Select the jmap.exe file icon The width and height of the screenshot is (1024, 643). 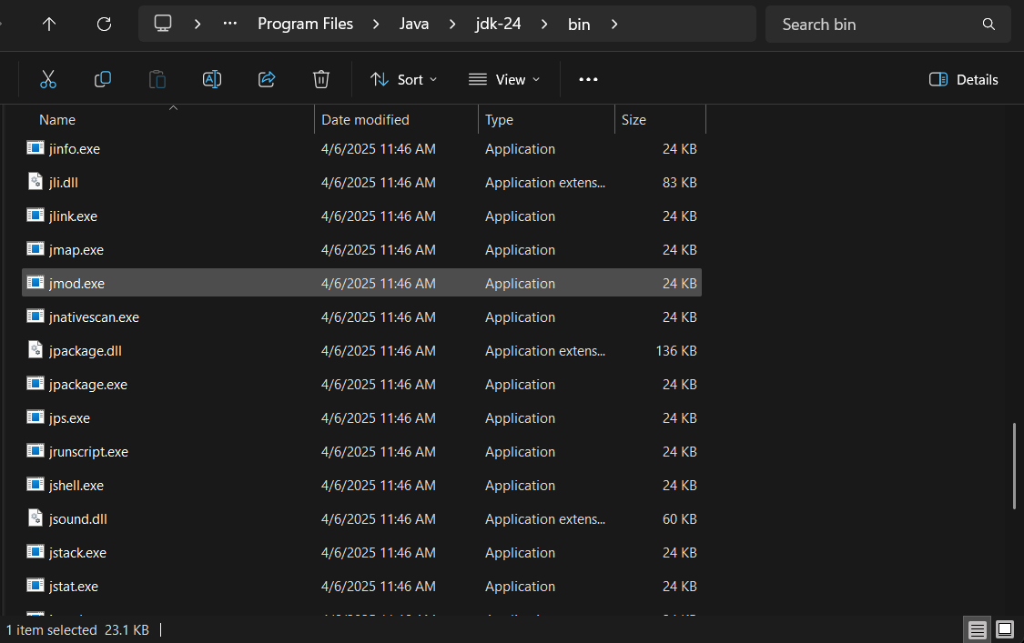35,249
